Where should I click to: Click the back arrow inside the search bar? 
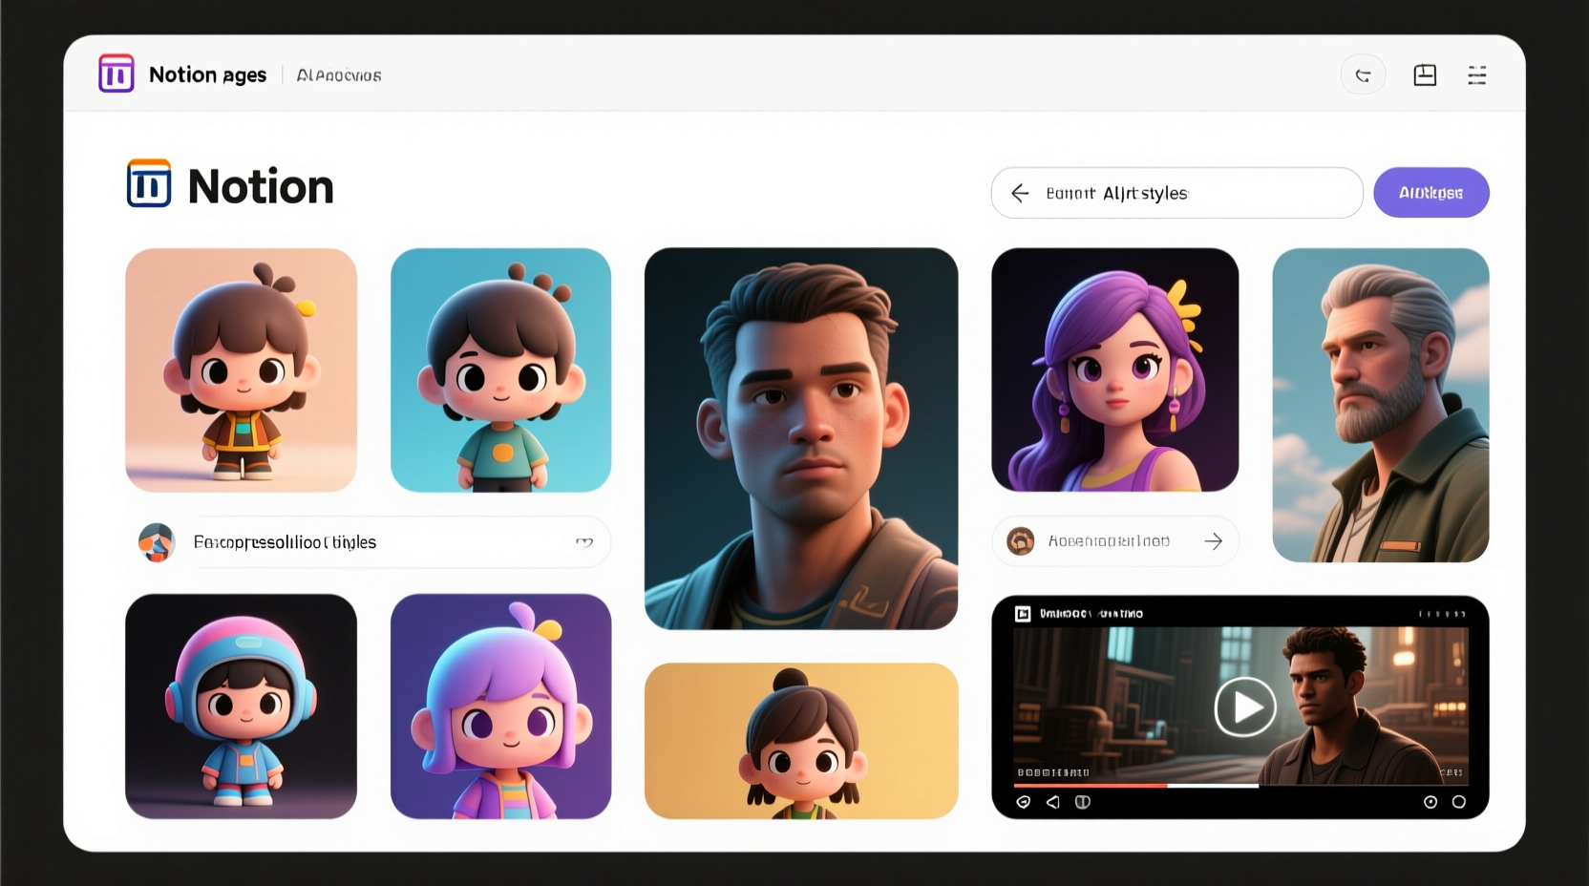pos(1021,193)
